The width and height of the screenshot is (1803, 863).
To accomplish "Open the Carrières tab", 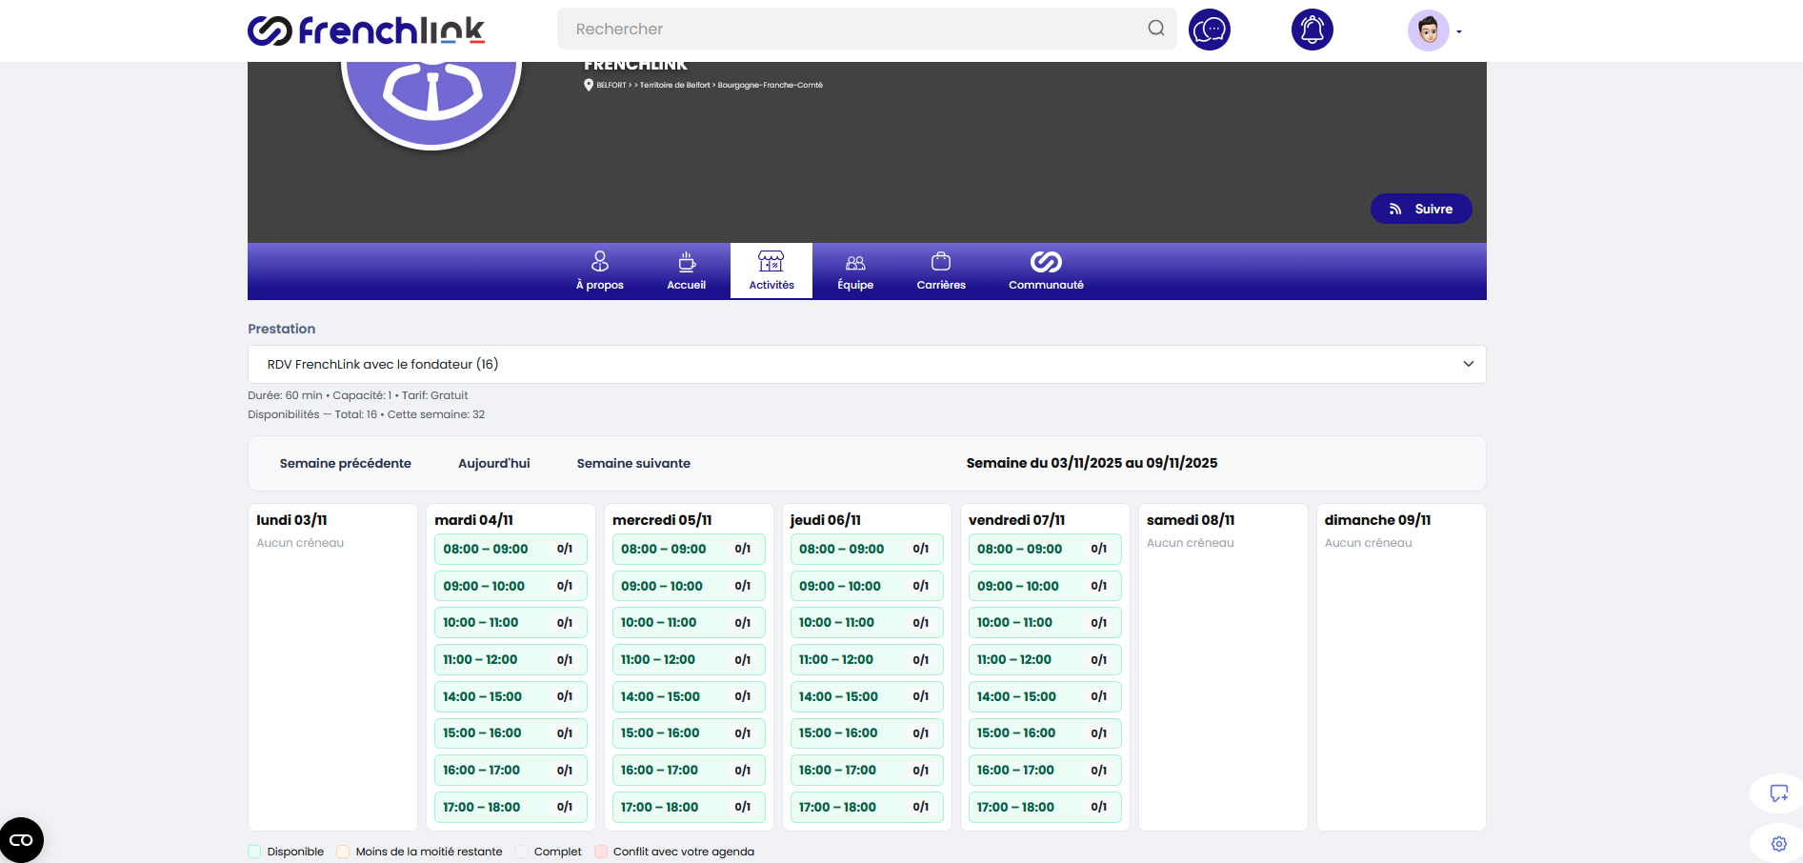I will (x=940, y=271).
